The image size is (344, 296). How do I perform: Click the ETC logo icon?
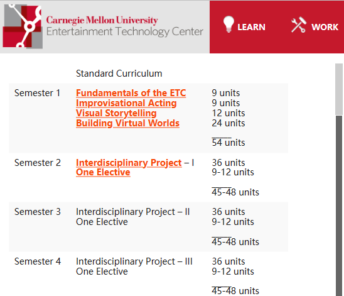coord(23,26)
